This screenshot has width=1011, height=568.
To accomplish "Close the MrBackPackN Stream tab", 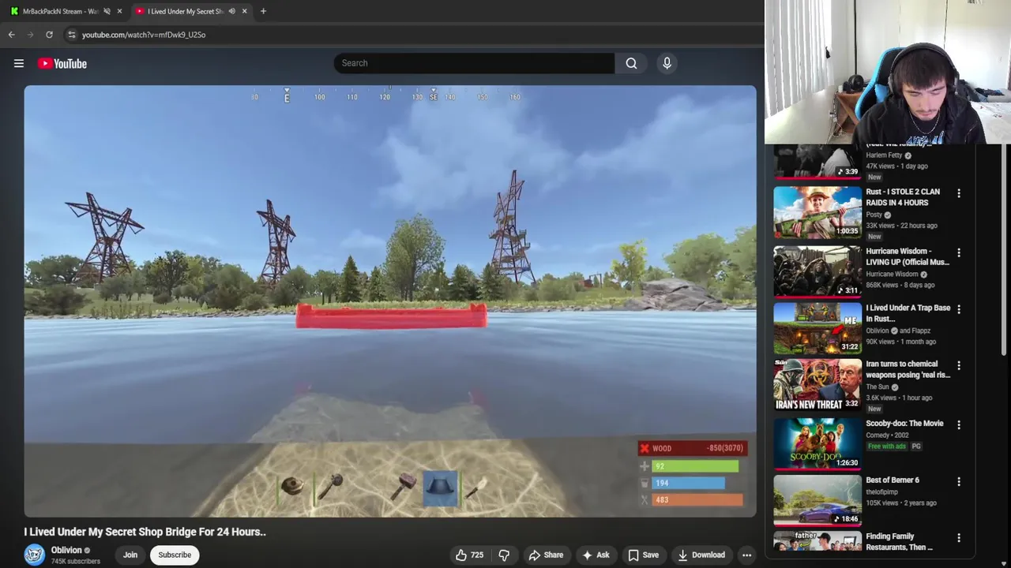I will coord(119,11).
